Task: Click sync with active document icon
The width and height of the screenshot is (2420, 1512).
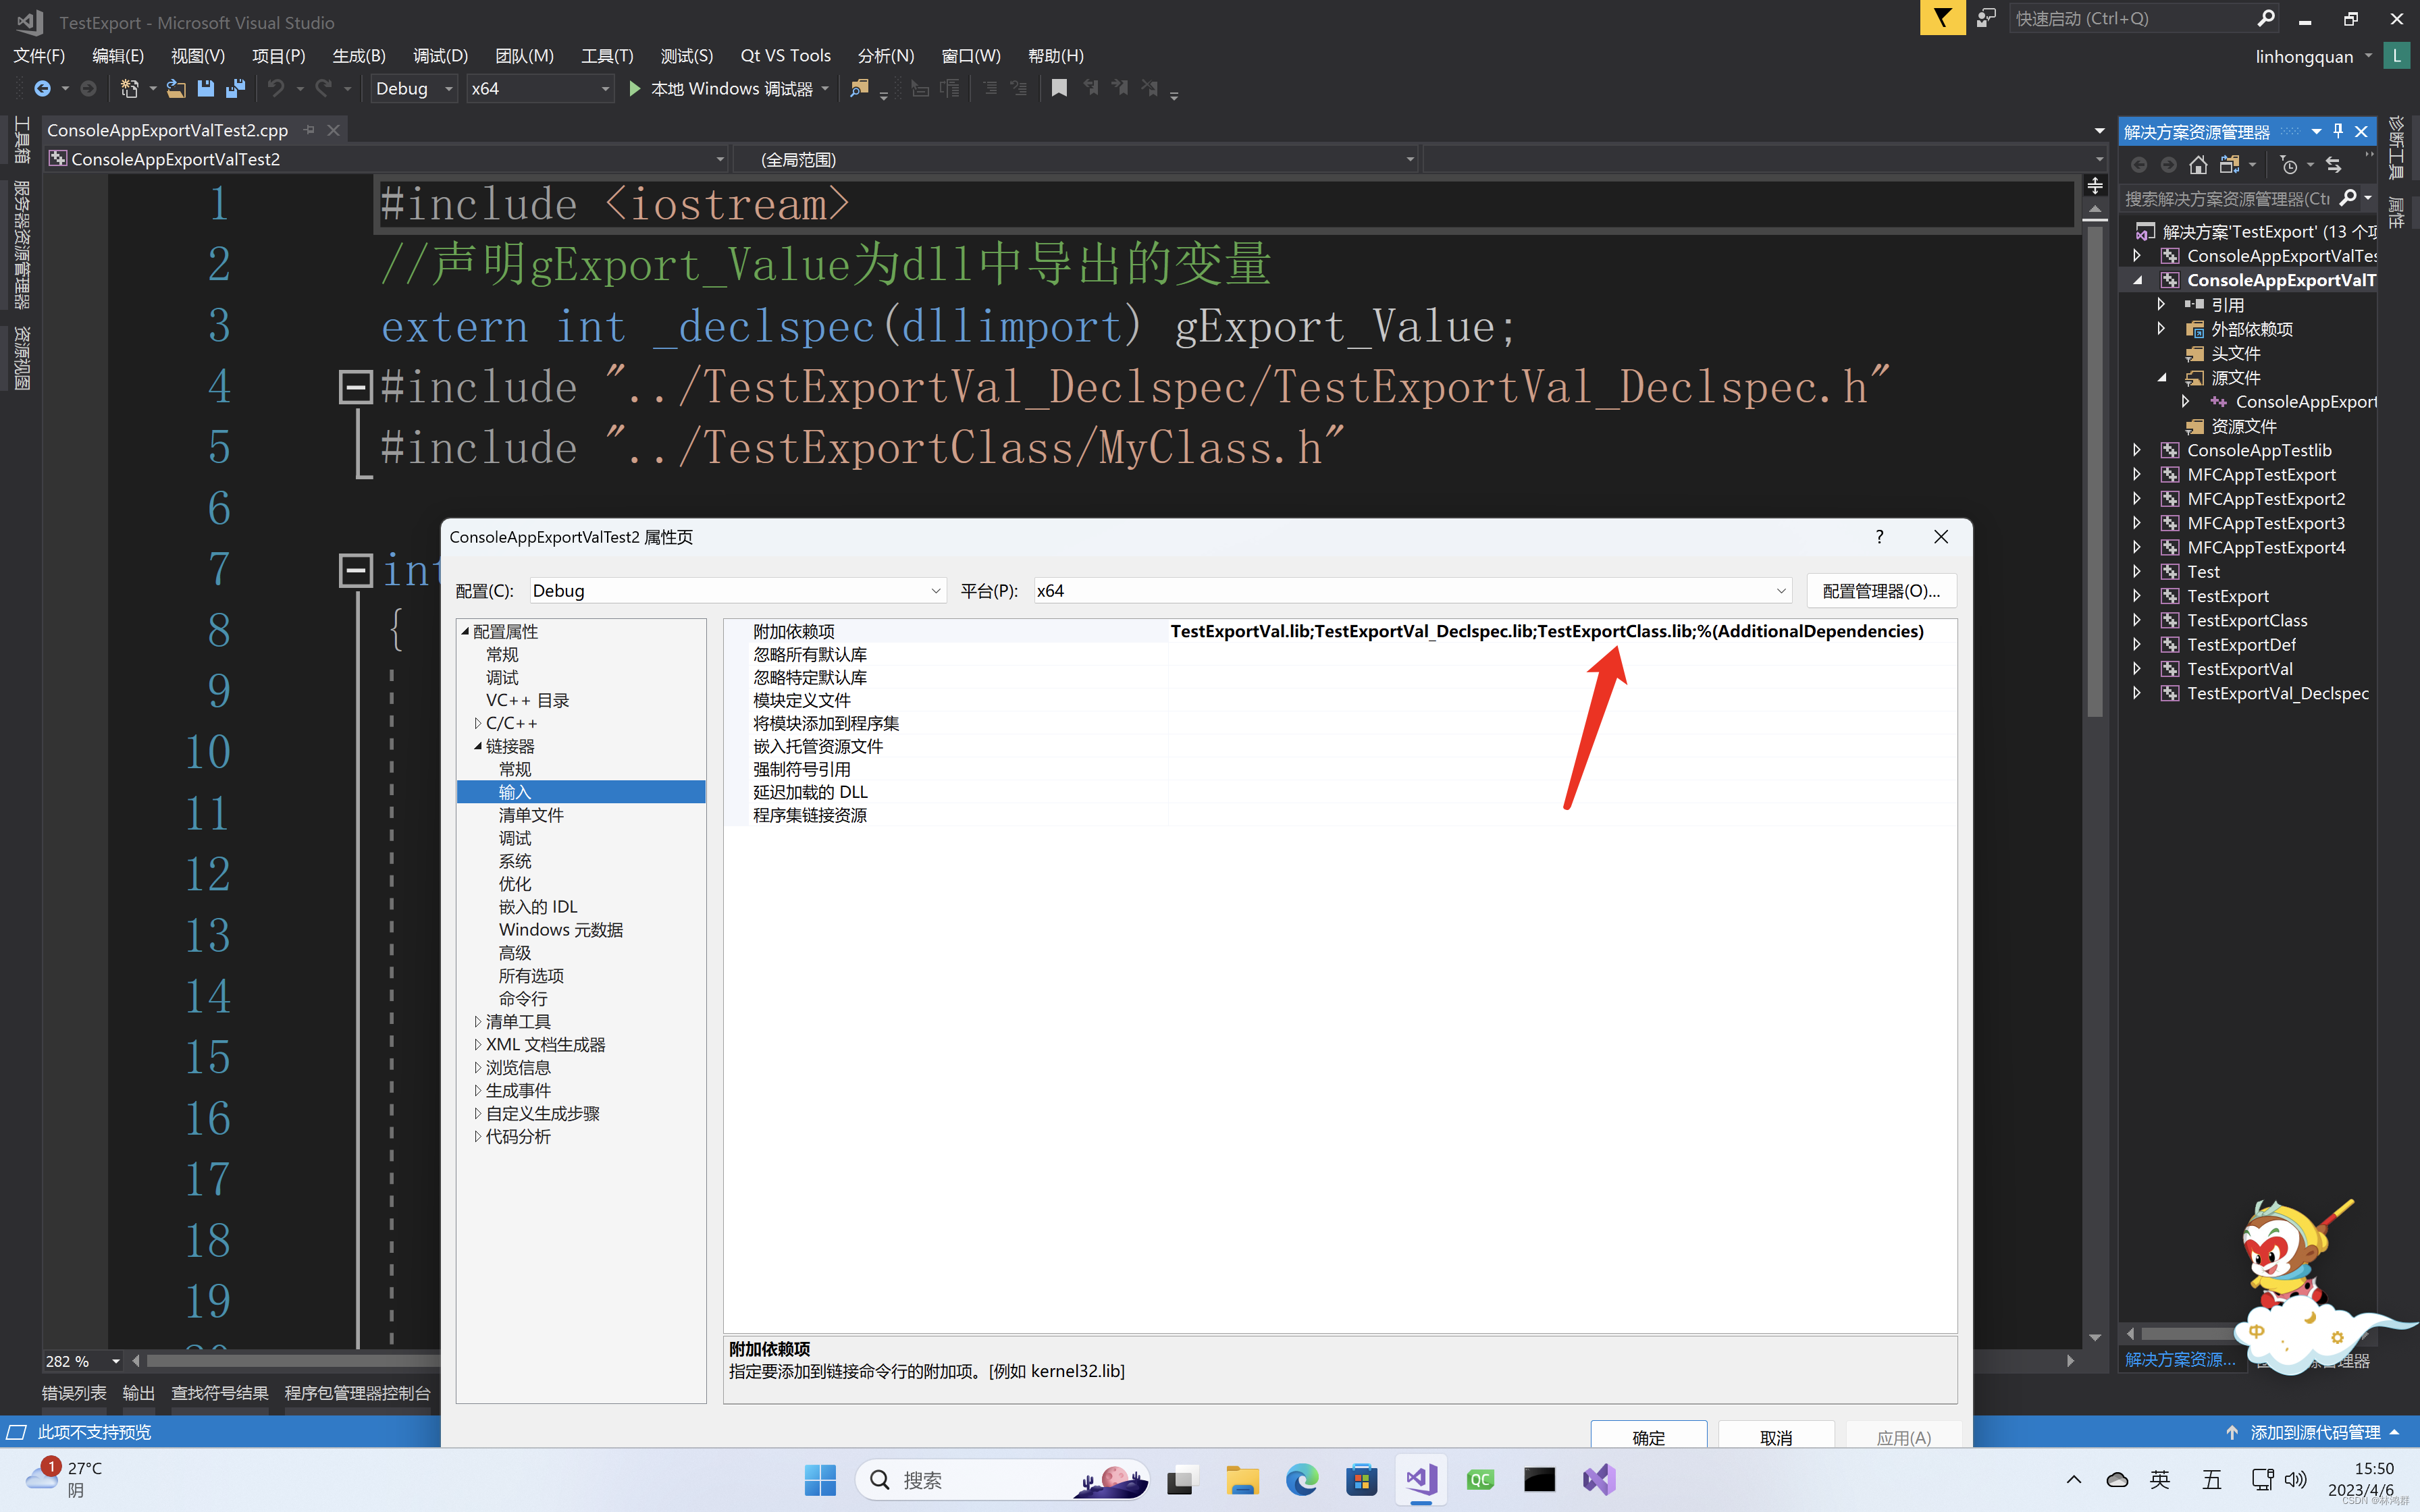Action: coord(2334,165)
